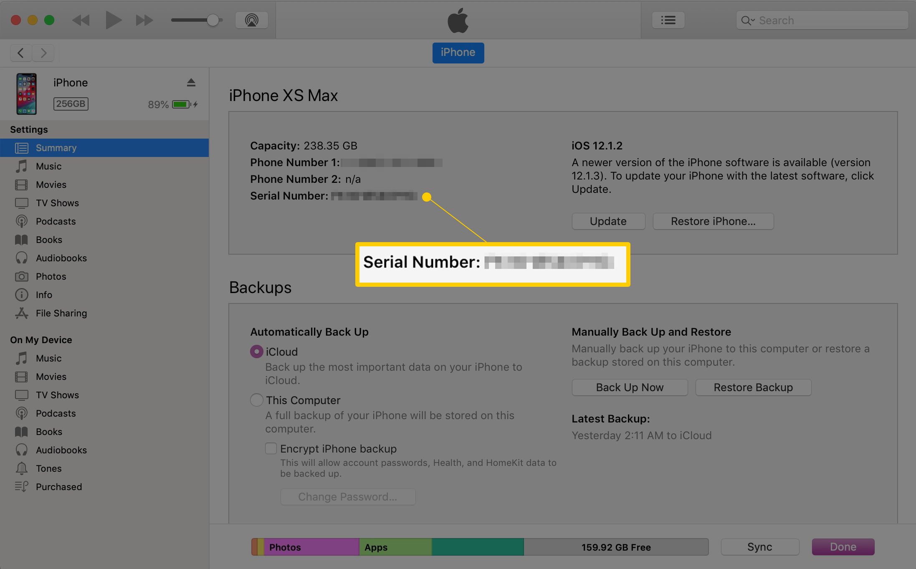Viewport: 916px width, 569px height.
Task: Open Podcasts under Settings
Action: pyautogui.click(x=104, y=221)
